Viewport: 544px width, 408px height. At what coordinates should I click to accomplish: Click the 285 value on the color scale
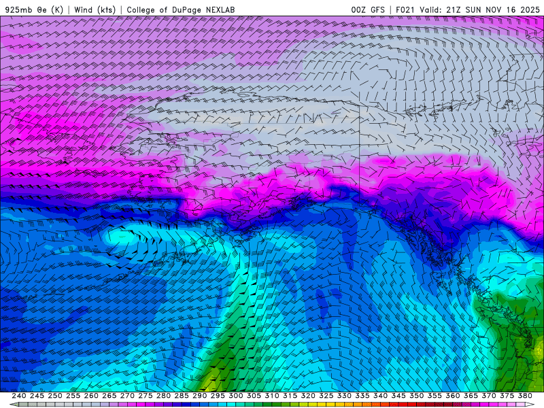tap(182, 396)
